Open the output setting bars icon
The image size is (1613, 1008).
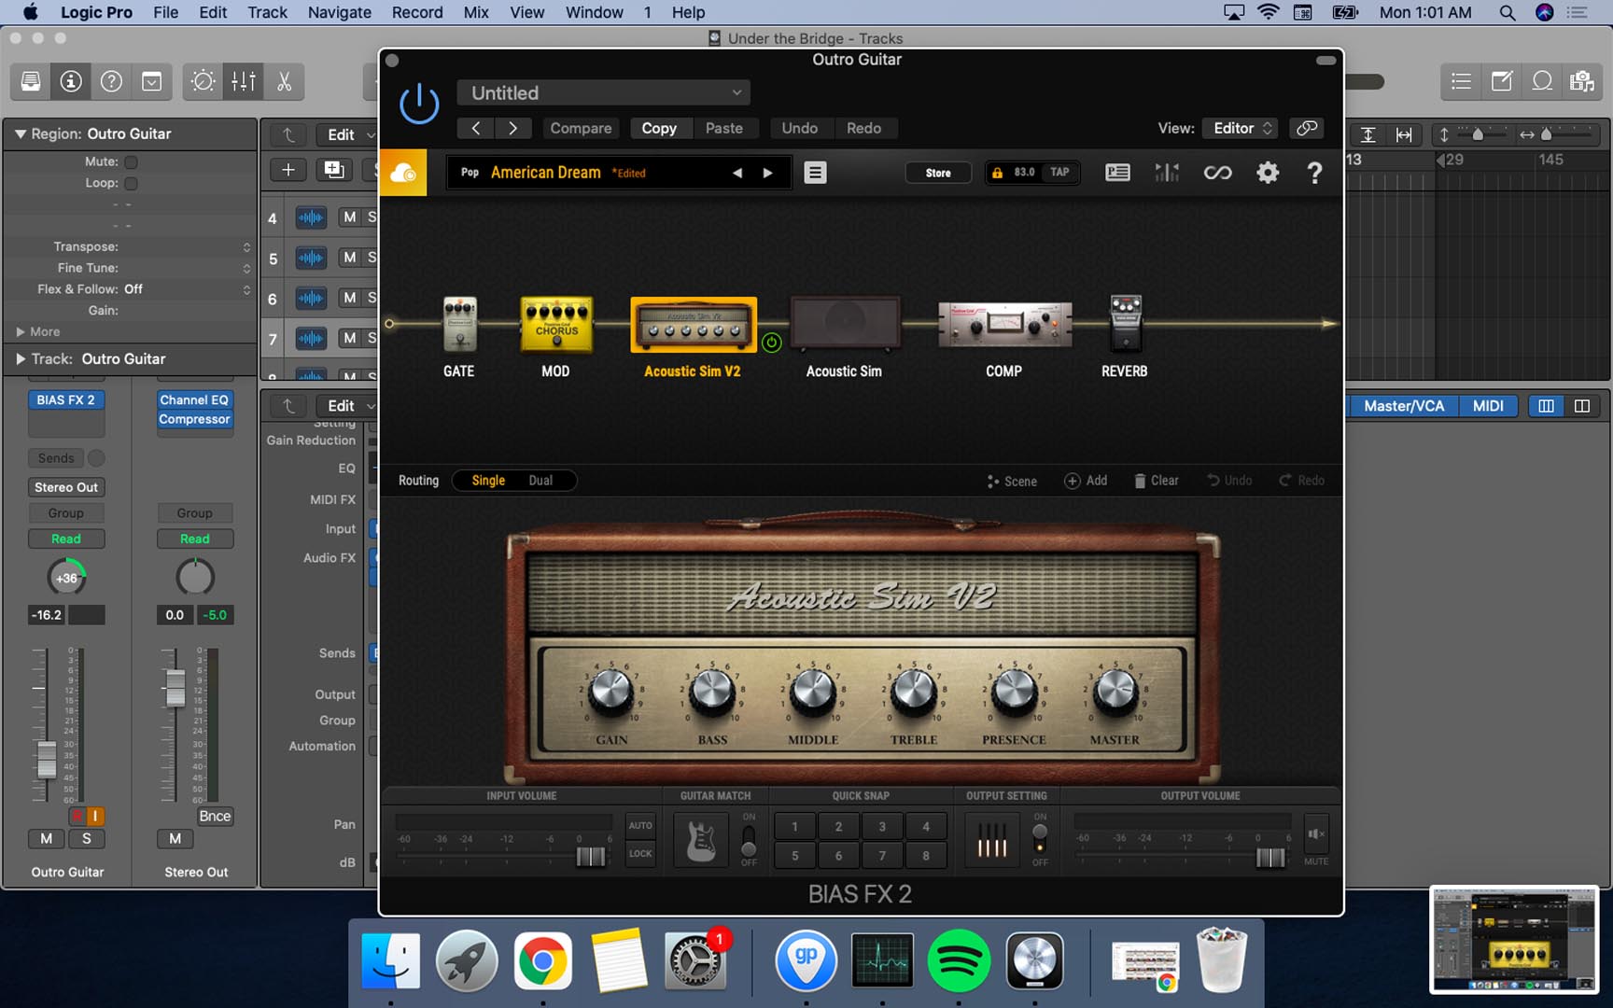click(x=991, y=839)
